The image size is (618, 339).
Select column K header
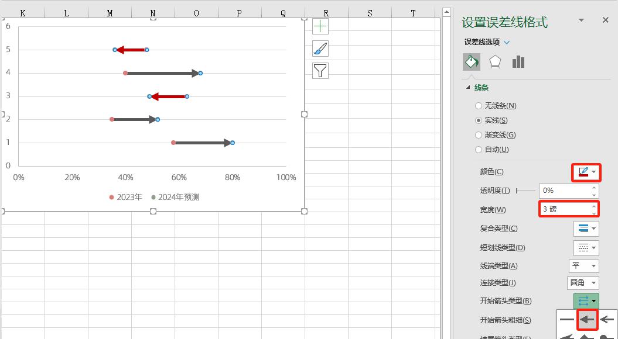coord(23,13)
